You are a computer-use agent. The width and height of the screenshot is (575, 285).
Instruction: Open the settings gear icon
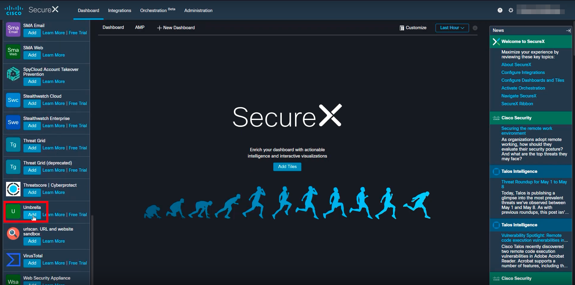coord(511,10)
